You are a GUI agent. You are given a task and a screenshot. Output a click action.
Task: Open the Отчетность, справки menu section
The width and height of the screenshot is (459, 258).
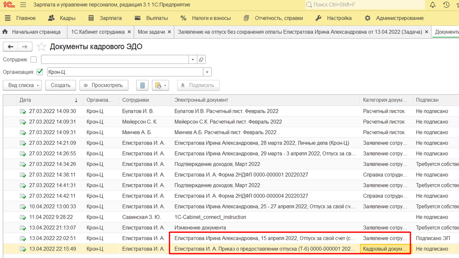pyautogui.click(x=273, y=18)
